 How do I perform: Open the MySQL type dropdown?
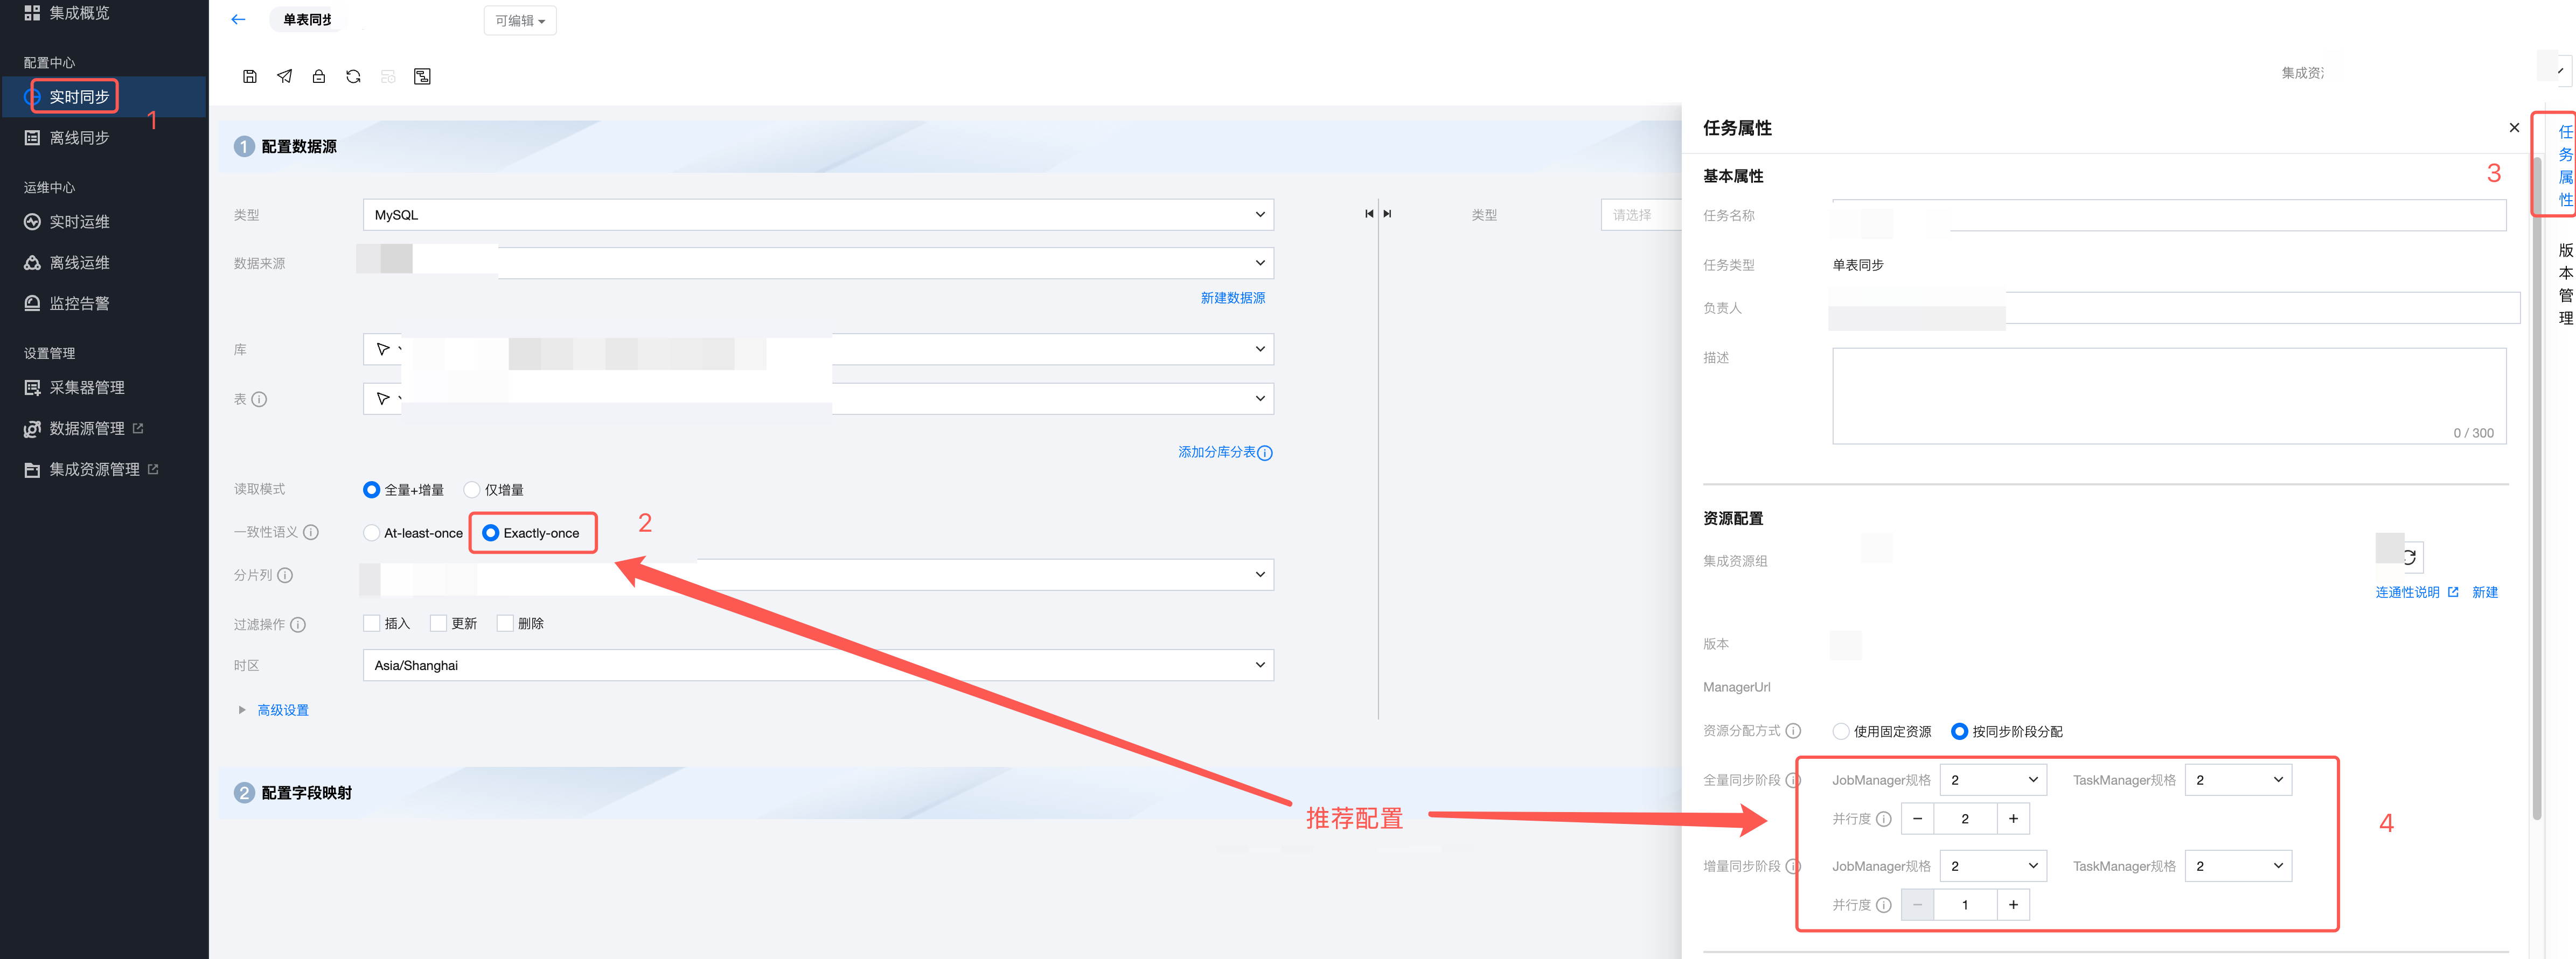coord(817,215)
